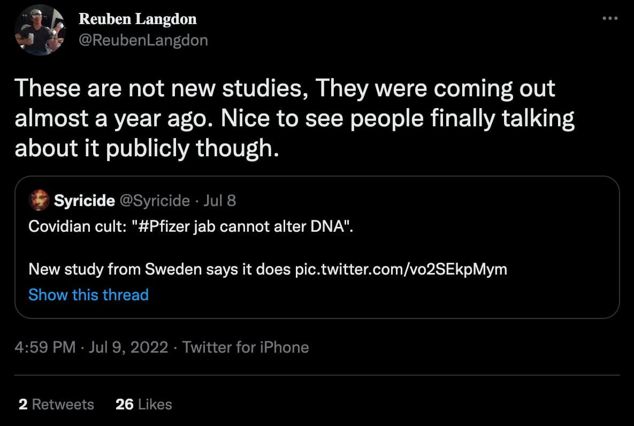Click the Jul 8 date of quoted tweet
Viewport: 634px width, 426px height.
click(219, 200)
